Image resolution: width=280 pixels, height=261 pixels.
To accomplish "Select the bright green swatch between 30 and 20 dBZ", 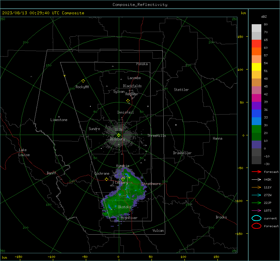I will click(256, 129).
